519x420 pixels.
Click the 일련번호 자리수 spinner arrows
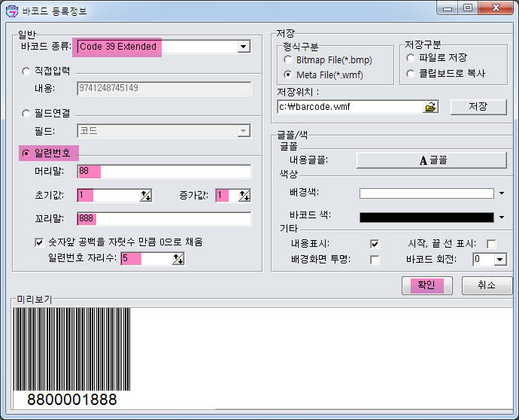tap(178, 259)
